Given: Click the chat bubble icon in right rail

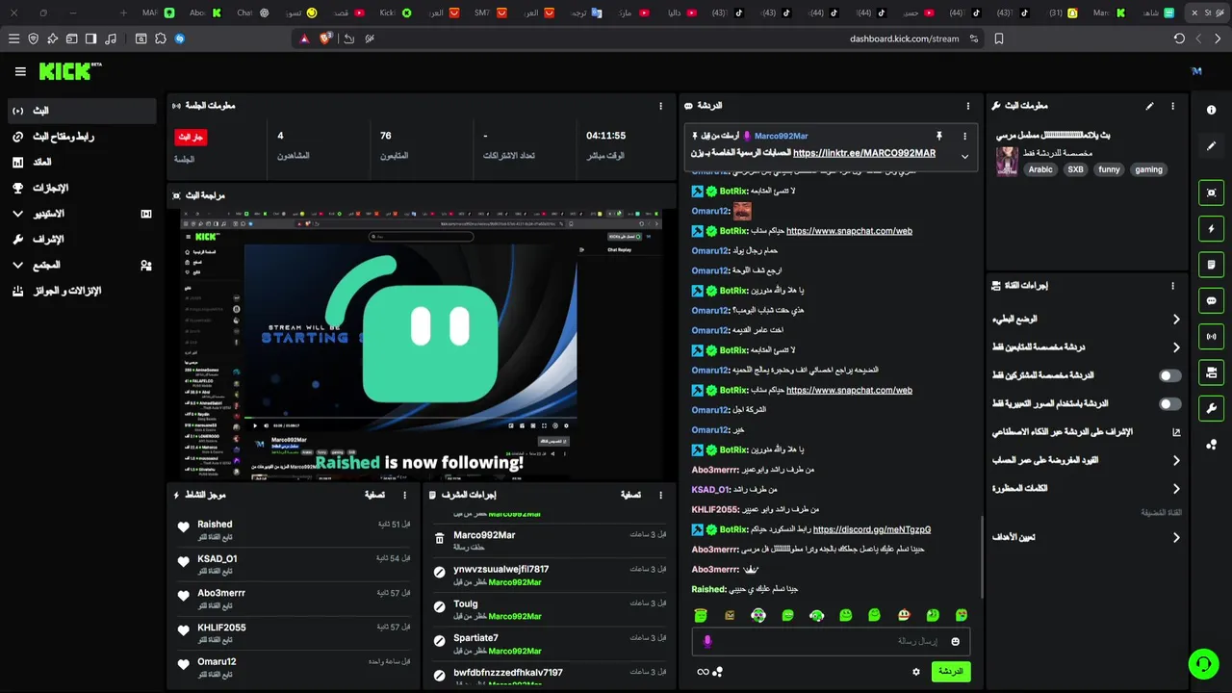Looking at the screenshot, I should tap(1211, 300).
